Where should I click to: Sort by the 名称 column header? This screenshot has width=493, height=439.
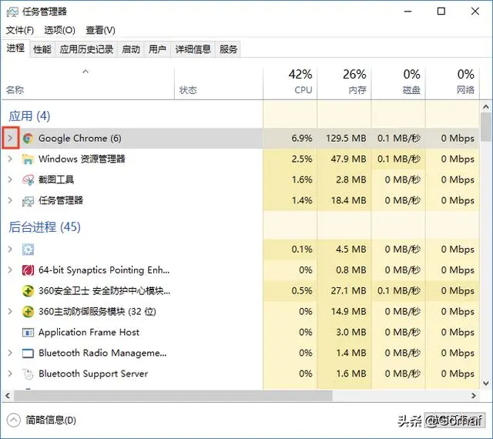coord(88,83)
